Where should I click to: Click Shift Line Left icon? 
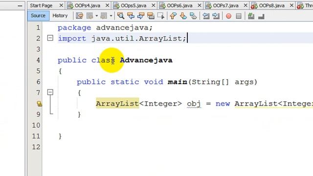tap(206, 16)
